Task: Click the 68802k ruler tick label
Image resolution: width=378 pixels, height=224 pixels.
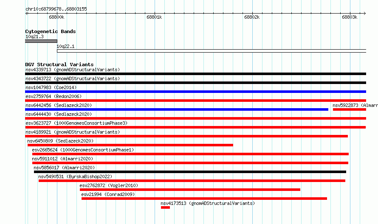Action: (252, 17)
